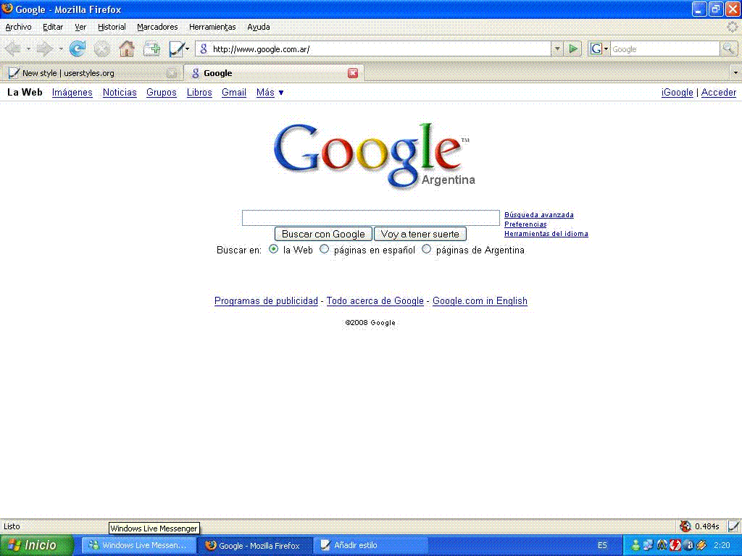Click the Firefox throbber activity indicator
742x556 pixels.
[x=733, y=27]
